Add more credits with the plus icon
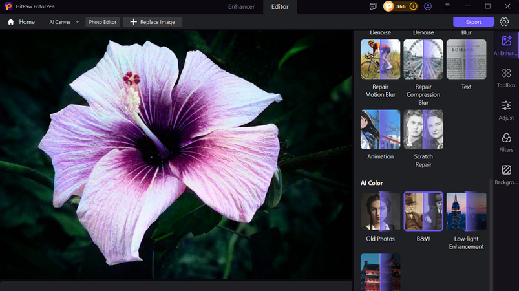Screen dimensions: 519x291 tap(414, 6)
